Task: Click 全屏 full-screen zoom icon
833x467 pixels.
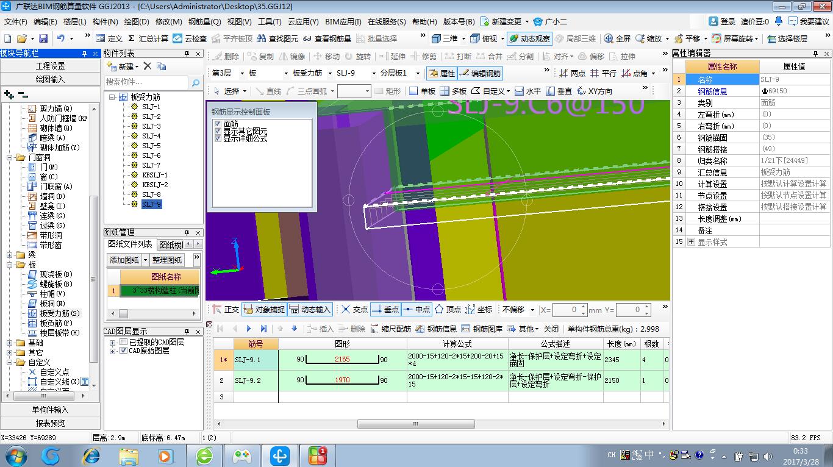Action: coord(617,38)
